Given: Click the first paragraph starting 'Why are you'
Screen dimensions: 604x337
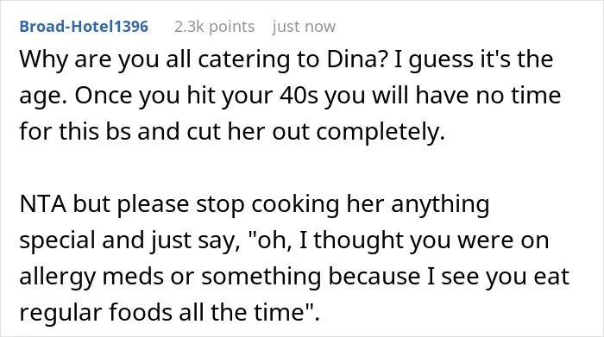Looking at the screenshot, I should (290, 96).
